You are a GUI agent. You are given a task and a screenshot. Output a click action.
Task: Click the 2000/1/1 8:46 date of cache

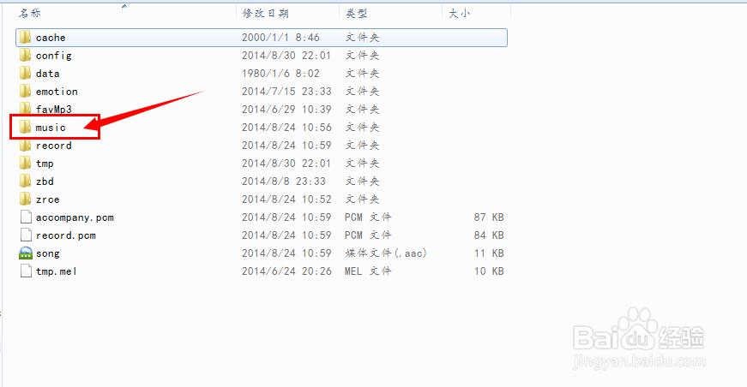(x=280, y=38)
